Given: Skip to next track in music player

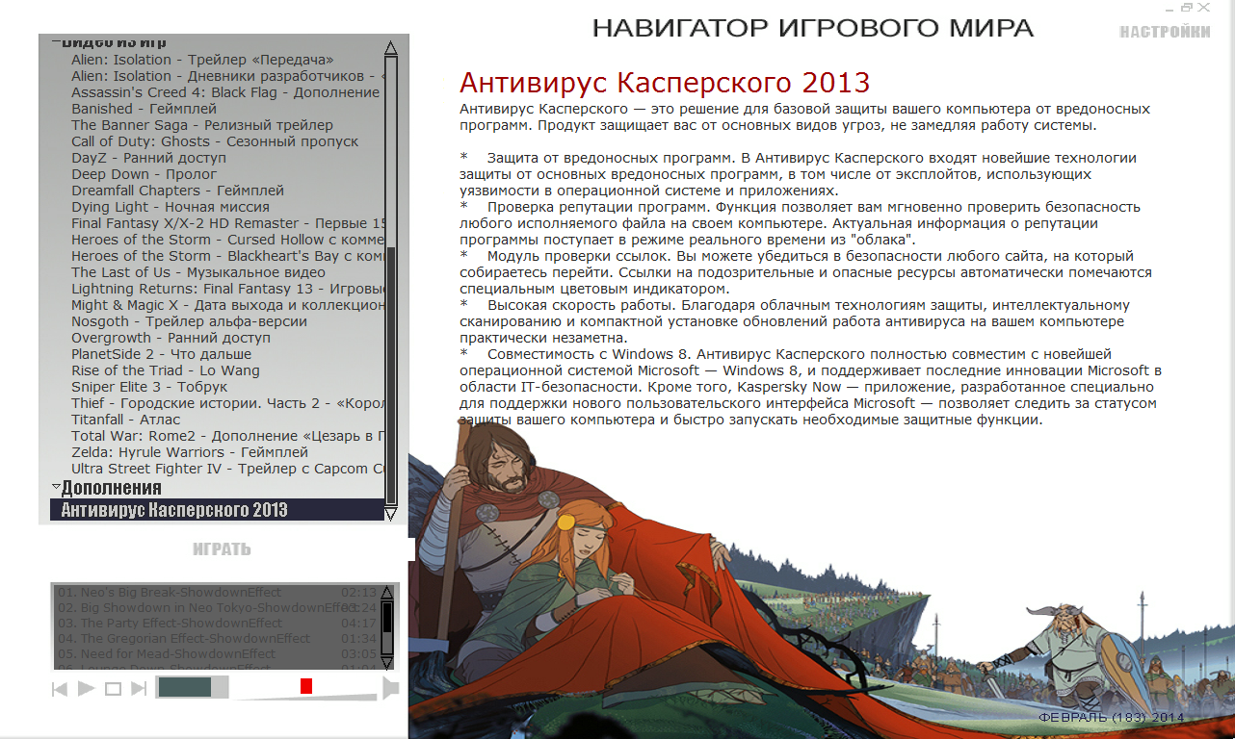Looking at the screenshot, I should (139, 689).
